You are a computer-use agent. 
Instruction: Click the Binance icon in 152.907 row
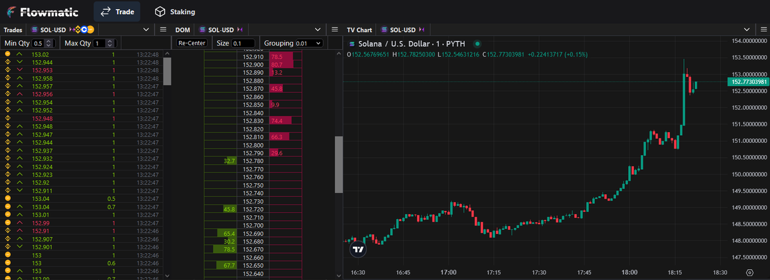pos(8,238)
